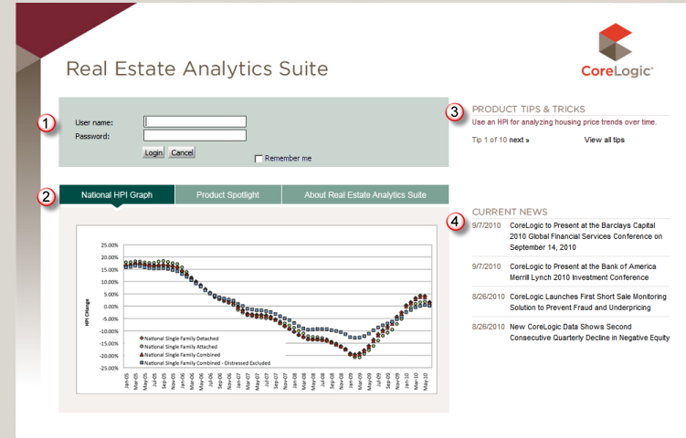Open the Product Spotlight tab

[x=228, y=195]
